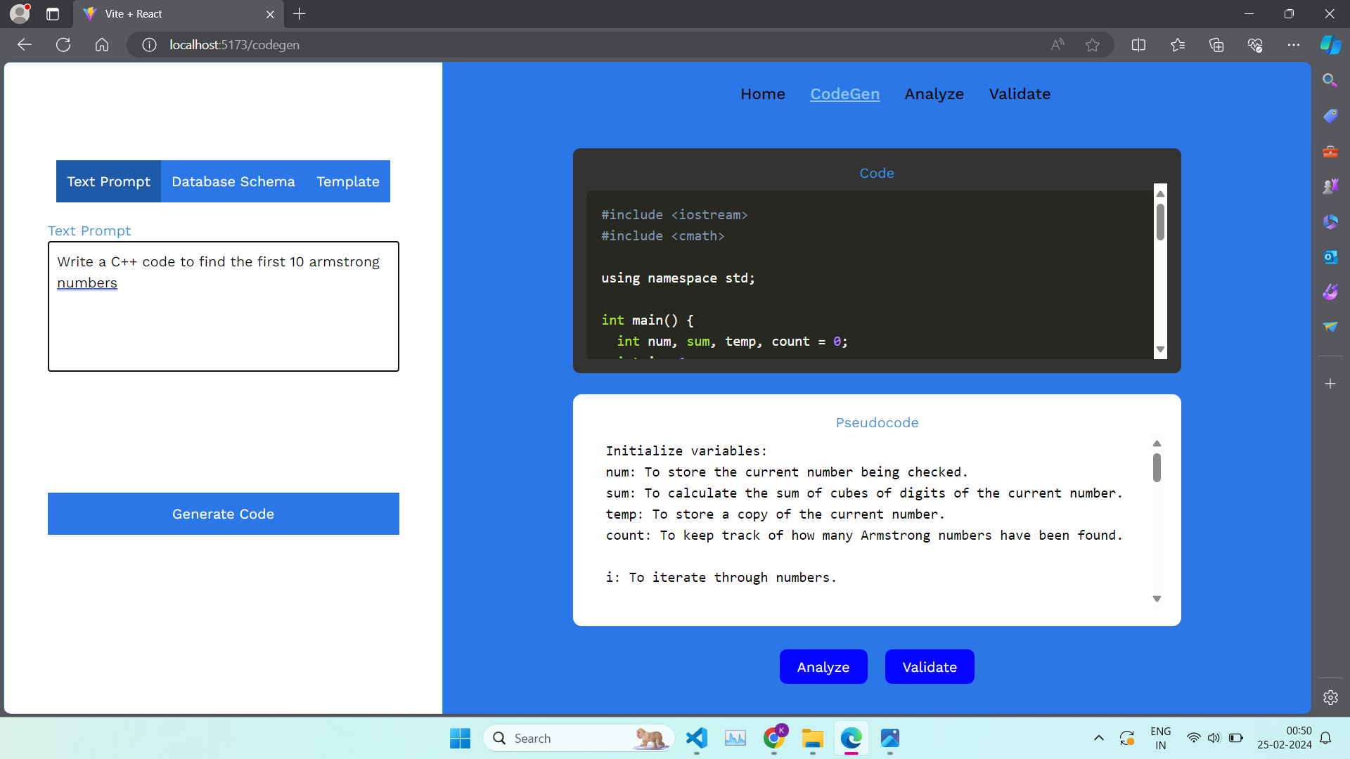Click Visual Studio Code taskbar icon
This screenshot has height=759, width=1350.
696,738
